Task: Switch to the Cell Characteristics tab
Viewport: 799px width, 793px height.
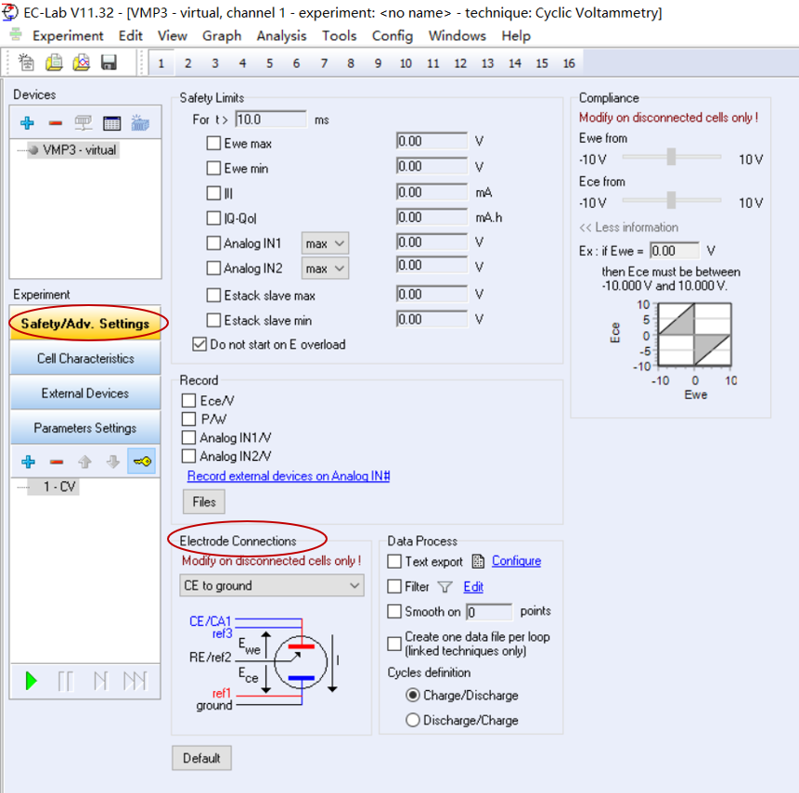Action: pyautogui.click(x=85, y=359)
